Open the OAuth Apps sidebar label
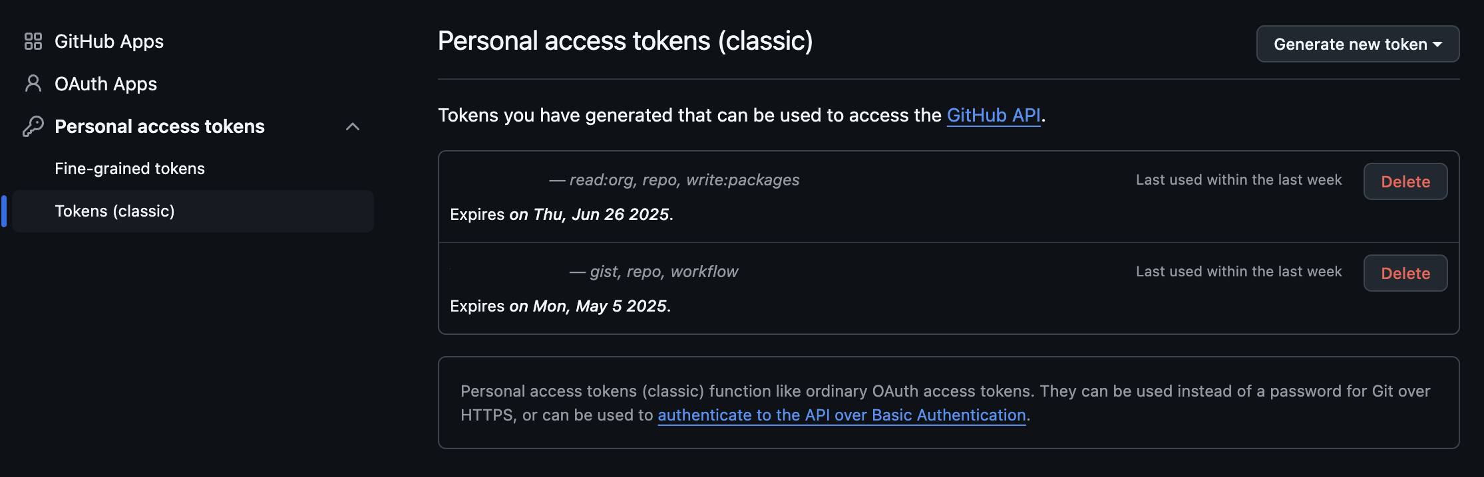This screenshot has height=477, width=1484. tap(106, 84)
